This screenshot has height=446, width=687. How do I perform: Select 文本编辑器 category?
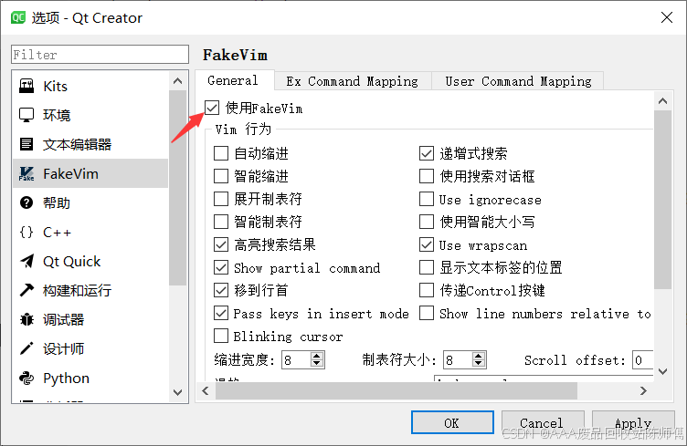tap(90, 144)
